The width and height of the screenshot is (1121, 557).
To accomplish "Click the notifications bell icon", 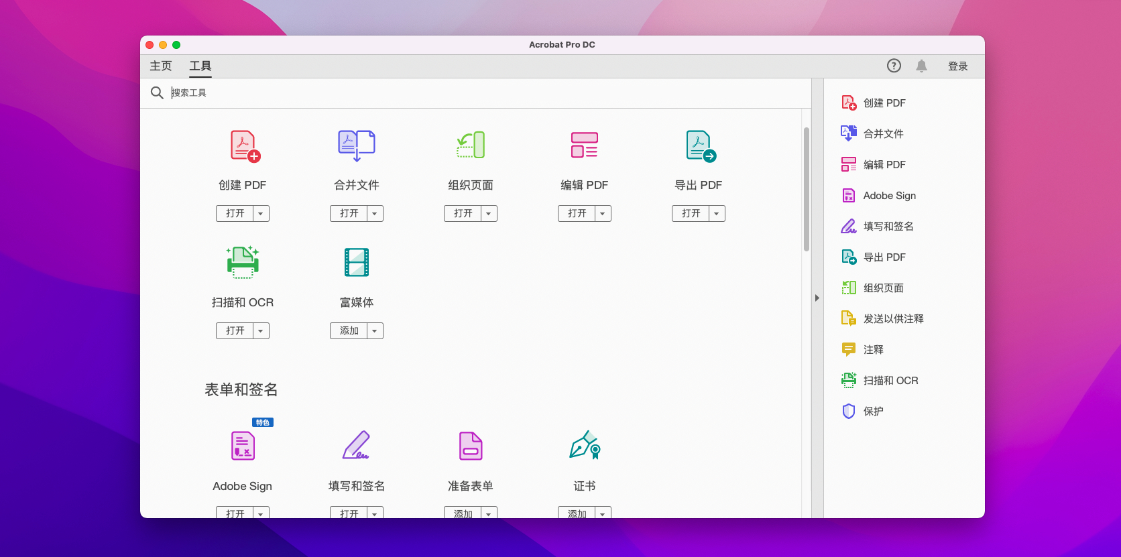I will click(x=922, y=66).
